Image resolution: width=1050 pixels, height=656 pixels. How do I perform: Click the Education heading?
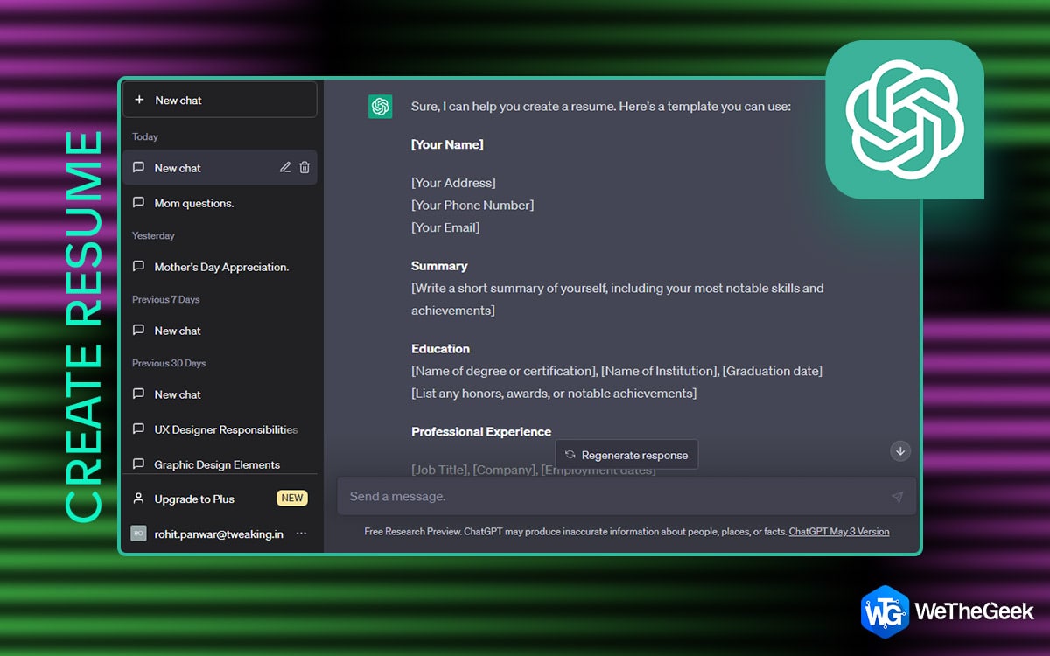(x=440, y=348)
